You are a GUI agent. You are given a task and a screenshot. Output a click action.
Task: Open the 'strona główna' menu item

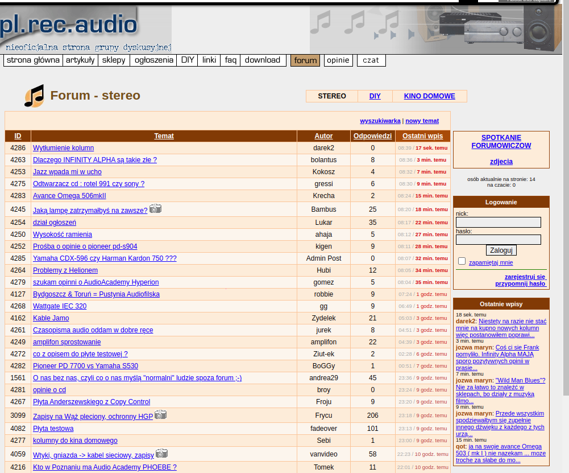(x=33, y=60)
